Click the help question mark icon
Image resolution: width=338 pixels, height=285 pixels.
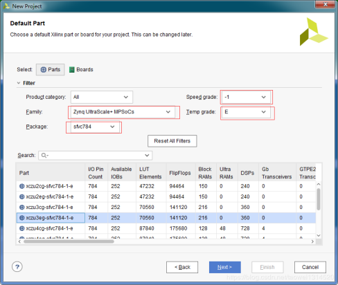tap(17, 267)
